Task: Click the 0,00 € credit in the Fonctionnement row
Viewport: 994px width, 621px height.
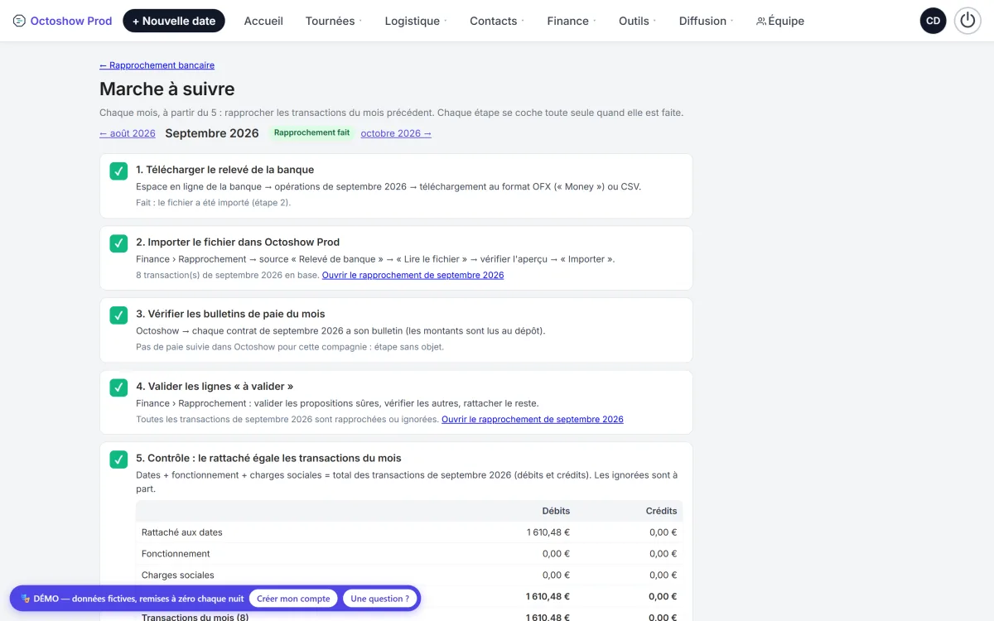Action: pos(663,554)
